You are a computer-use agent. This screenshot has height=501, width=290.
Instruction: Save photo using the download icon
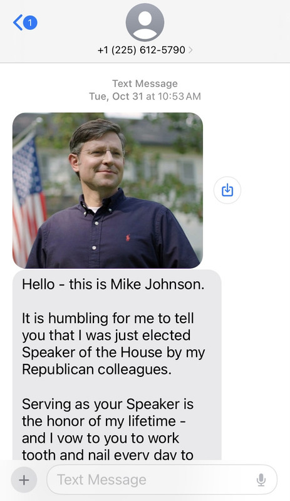[x=227, y=190]
